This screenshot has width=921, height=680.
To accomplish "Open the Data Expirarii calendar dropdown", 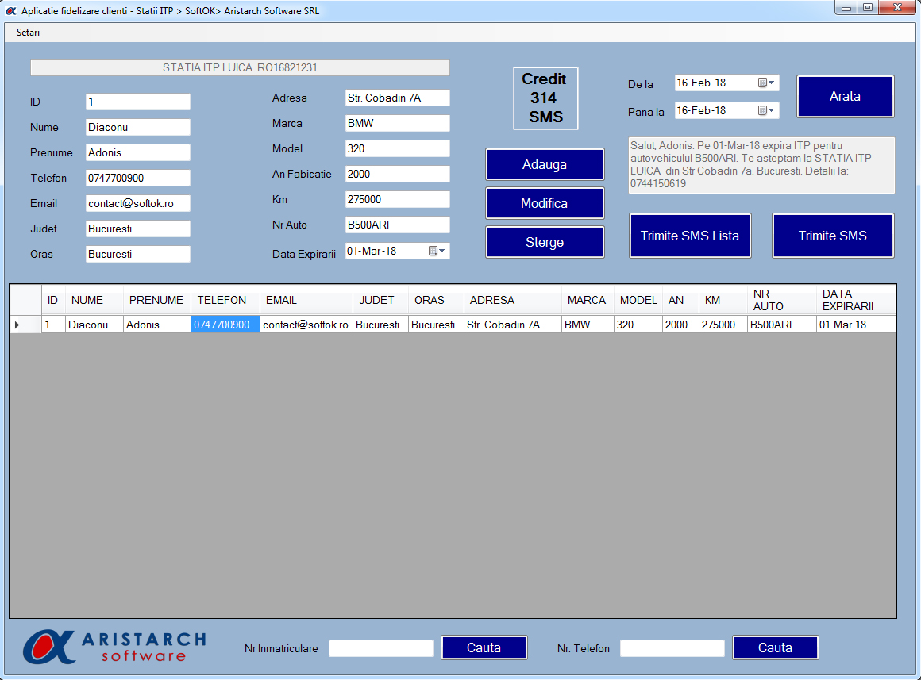I will click(437, 251).
